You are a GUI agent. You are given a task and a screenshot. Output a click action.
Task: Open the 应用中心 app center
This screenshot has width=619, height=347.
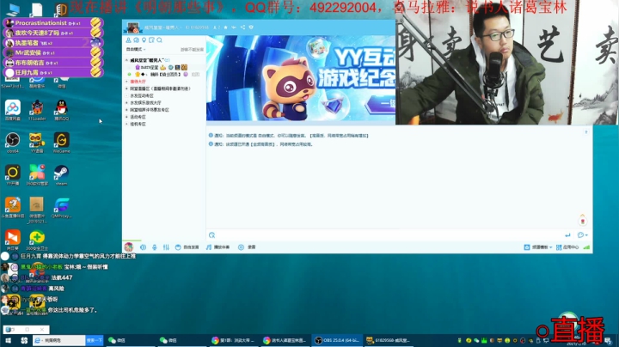click(567, 247)
